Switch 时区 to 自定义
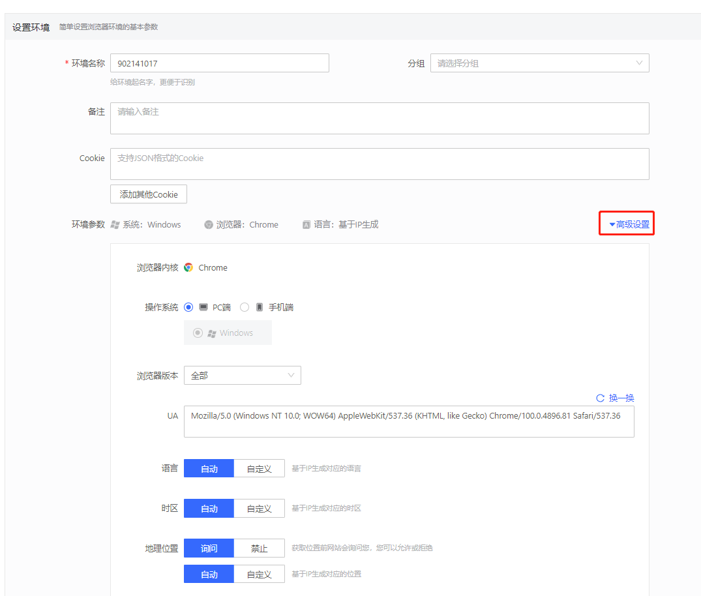The height and width of the screenshot is (596, 701). 259,508
